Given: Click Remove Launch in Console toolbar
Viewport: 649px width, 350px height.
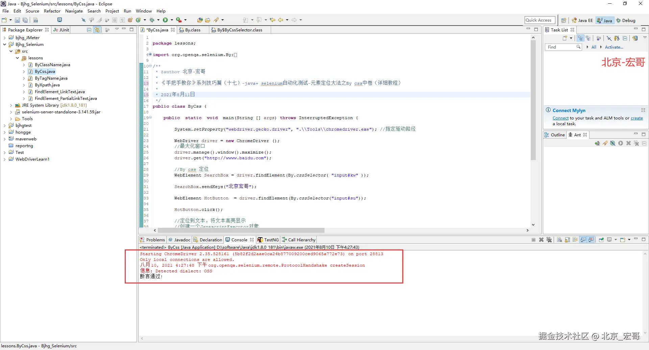Looking at the screenshot, I should click(541, 240).
